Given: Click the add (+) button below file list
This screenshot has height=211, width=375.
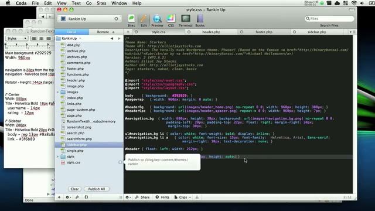Looking at the screenshot, I should (x=59, y=197).
